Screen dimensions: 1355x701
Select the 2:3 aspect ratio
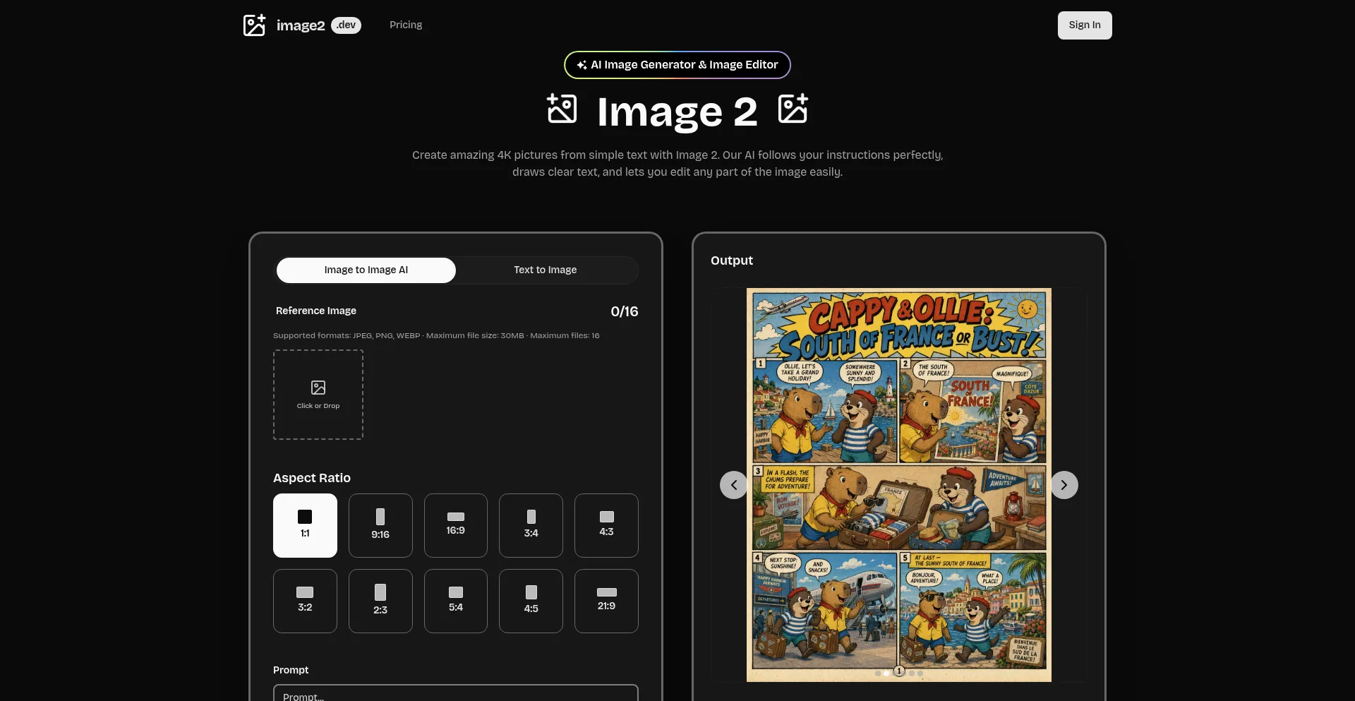point(380,601)
